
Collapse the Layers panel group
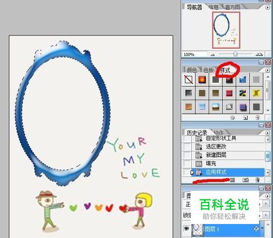tap(261, 188)
